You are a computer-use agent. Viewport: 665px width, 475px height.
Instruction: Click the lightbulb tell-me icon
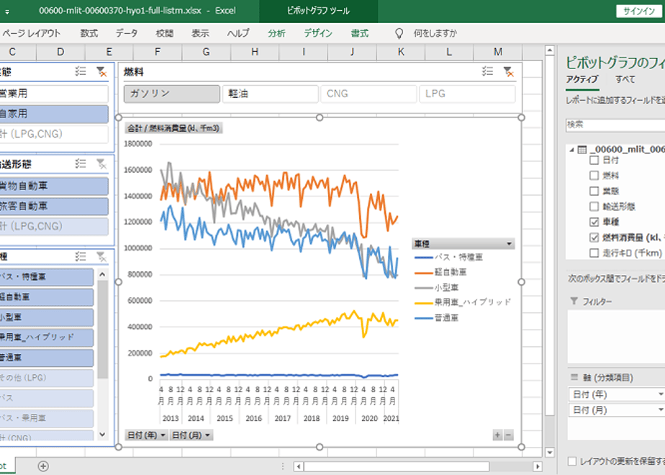(399, 33)
